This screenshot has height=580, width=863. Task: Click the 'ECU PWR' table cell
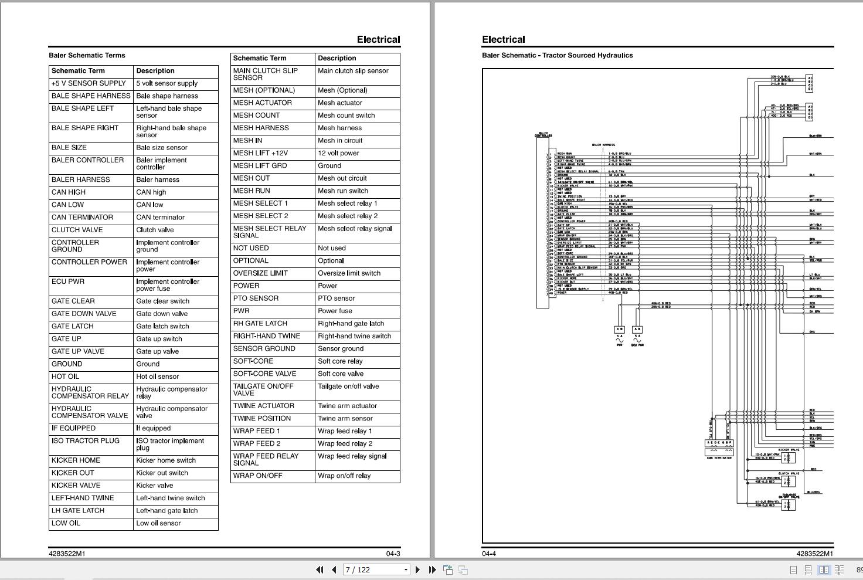pos(91,285)
